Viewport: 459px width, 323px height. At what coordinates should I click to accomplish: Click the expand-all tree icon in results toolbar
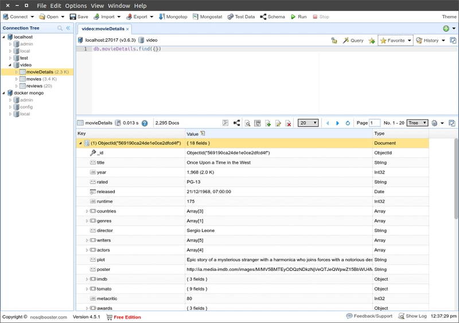225,123
